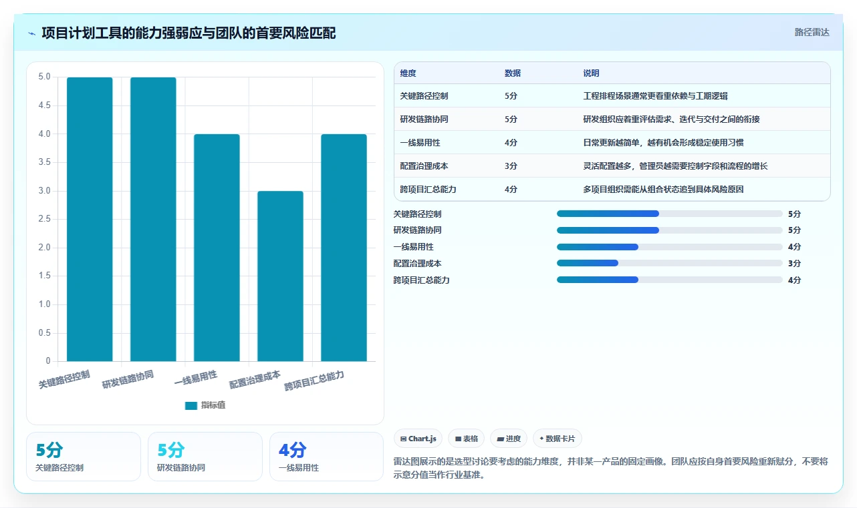Click the 维度 table column header

pos(408,73)
